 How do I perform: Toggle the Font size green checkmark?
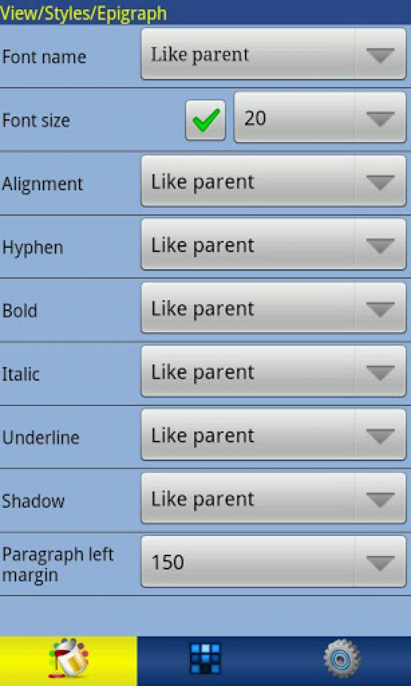coord(206,120)
